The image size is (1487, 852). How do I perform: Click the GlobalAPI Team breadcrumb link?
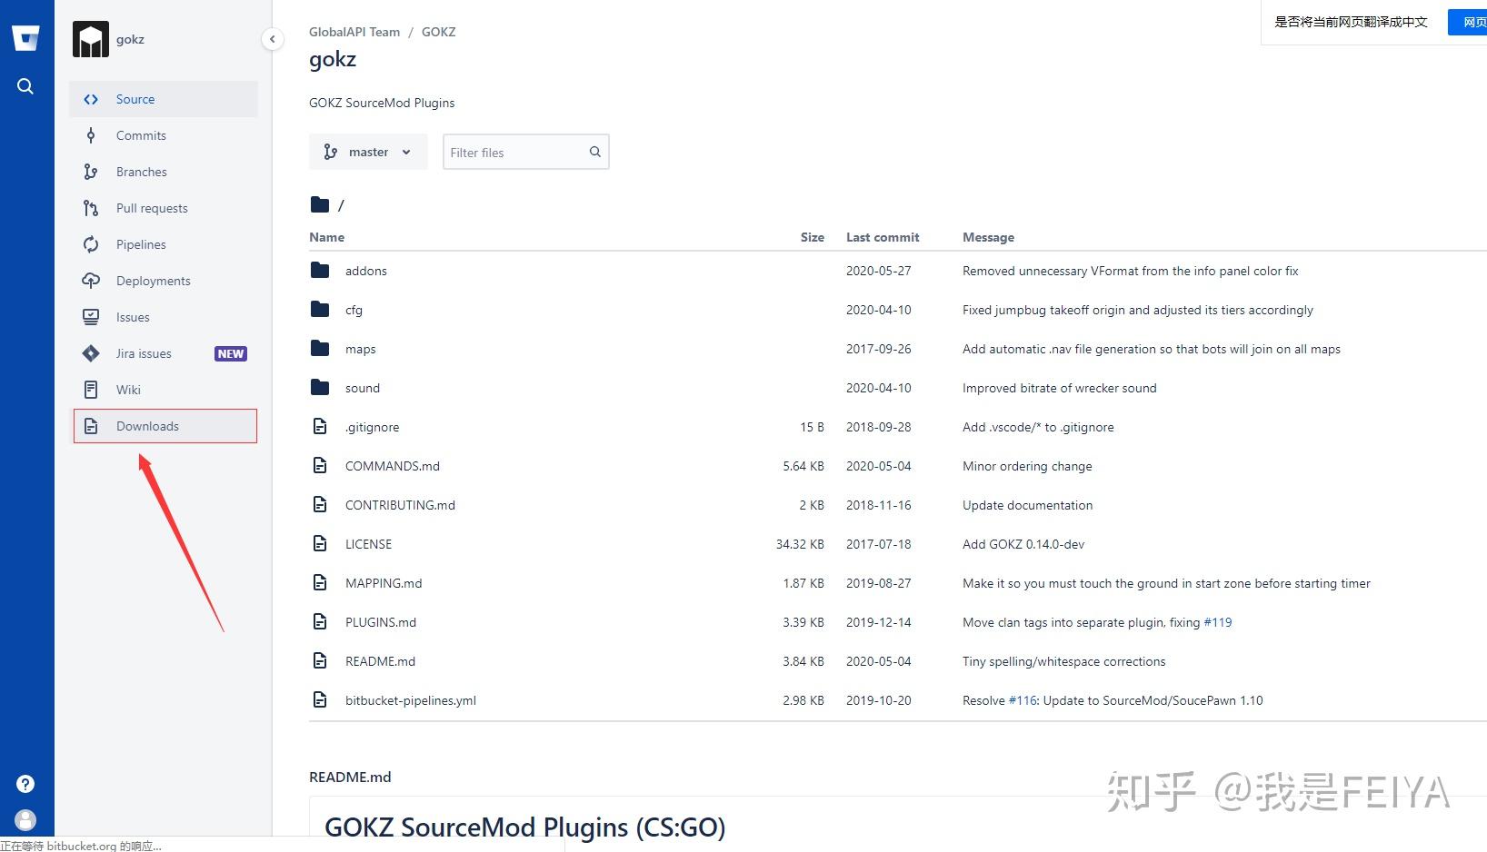[x=354, y=32]
